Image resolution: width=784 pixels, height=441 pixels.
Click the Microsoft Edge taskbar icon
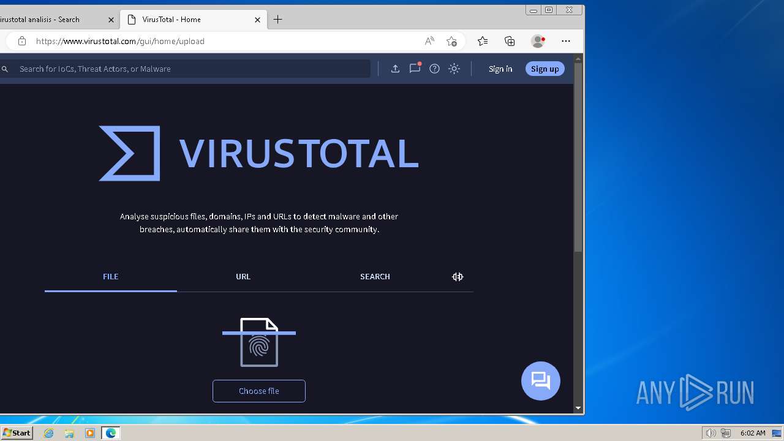[111, 433]
